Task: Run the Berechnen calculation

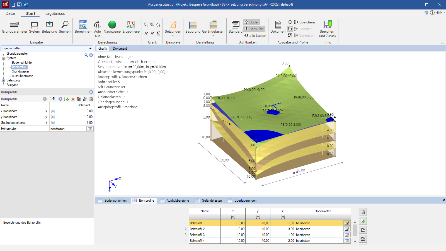Action: tap(83, 27)
